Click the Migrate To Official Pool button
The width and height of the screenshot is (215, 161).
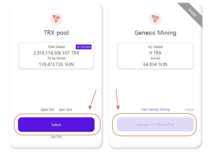(x=155, y=124)
